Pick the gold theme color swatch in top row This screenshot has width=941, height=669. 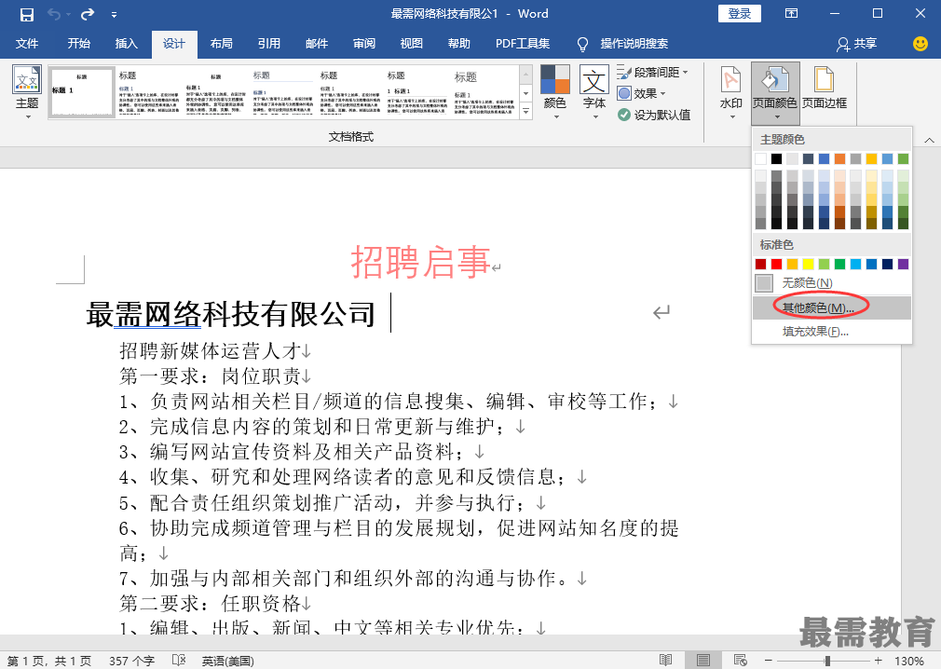click(871, 159)
